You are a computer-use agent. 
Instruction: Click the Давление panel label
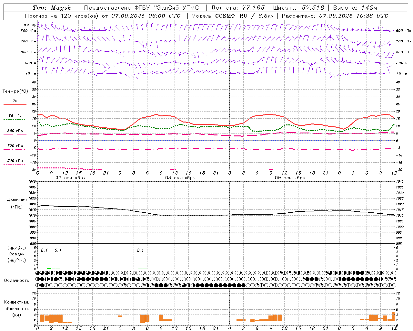click(17, 200)
